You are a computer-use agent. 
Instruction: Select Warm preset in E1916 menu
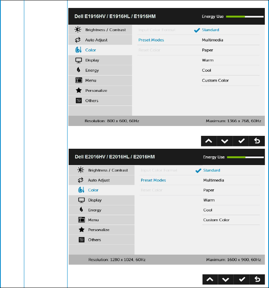[x=208, y=60]
